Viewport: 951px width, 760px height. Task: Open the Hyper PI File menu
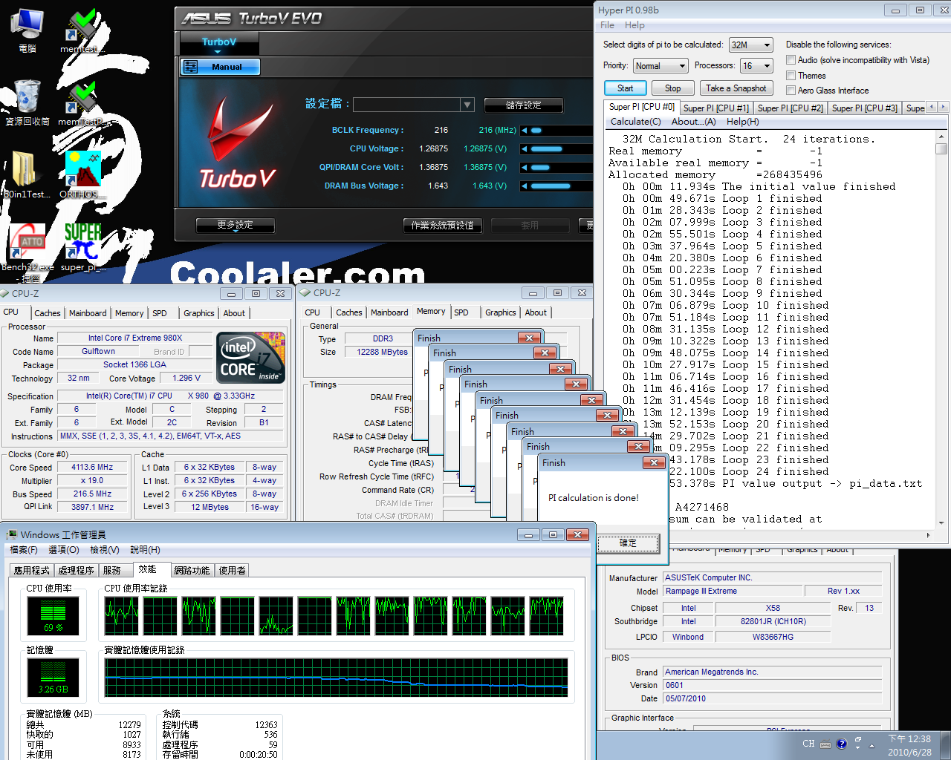tap(607, 25)
